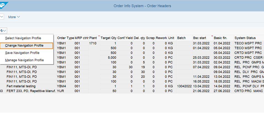
Task: Click the Order Info System title text
Action: 142,6
